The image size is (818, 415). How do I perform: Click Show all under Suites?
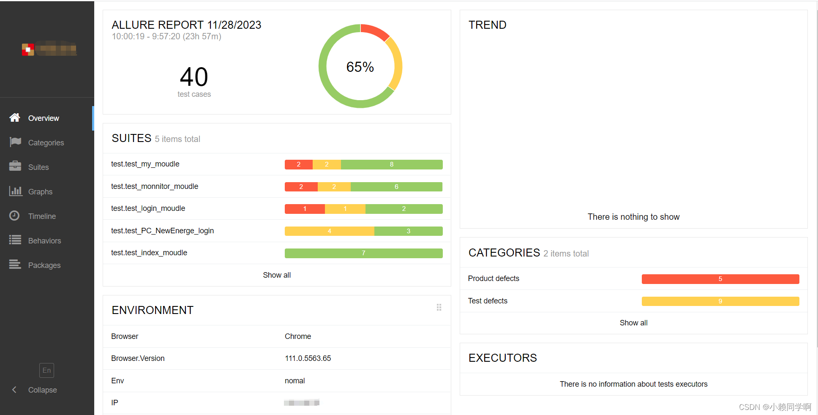click(277, 275)
